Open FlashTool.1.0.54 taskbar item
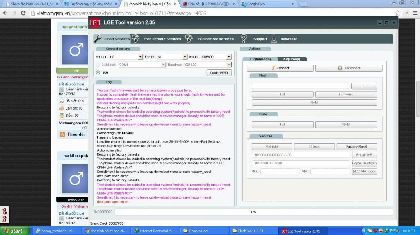The width and height of the screenshot is (420, 235). [x=253, y=231]
